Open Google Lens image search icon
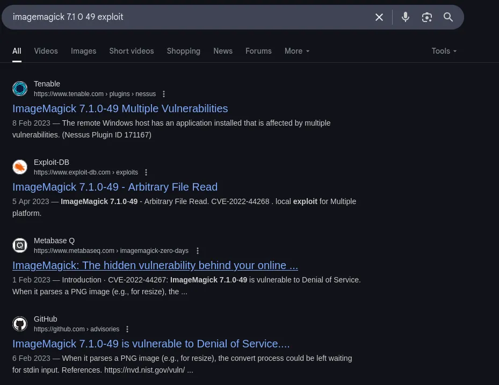This screenshot has width=499, height=385. click(427, 17)
